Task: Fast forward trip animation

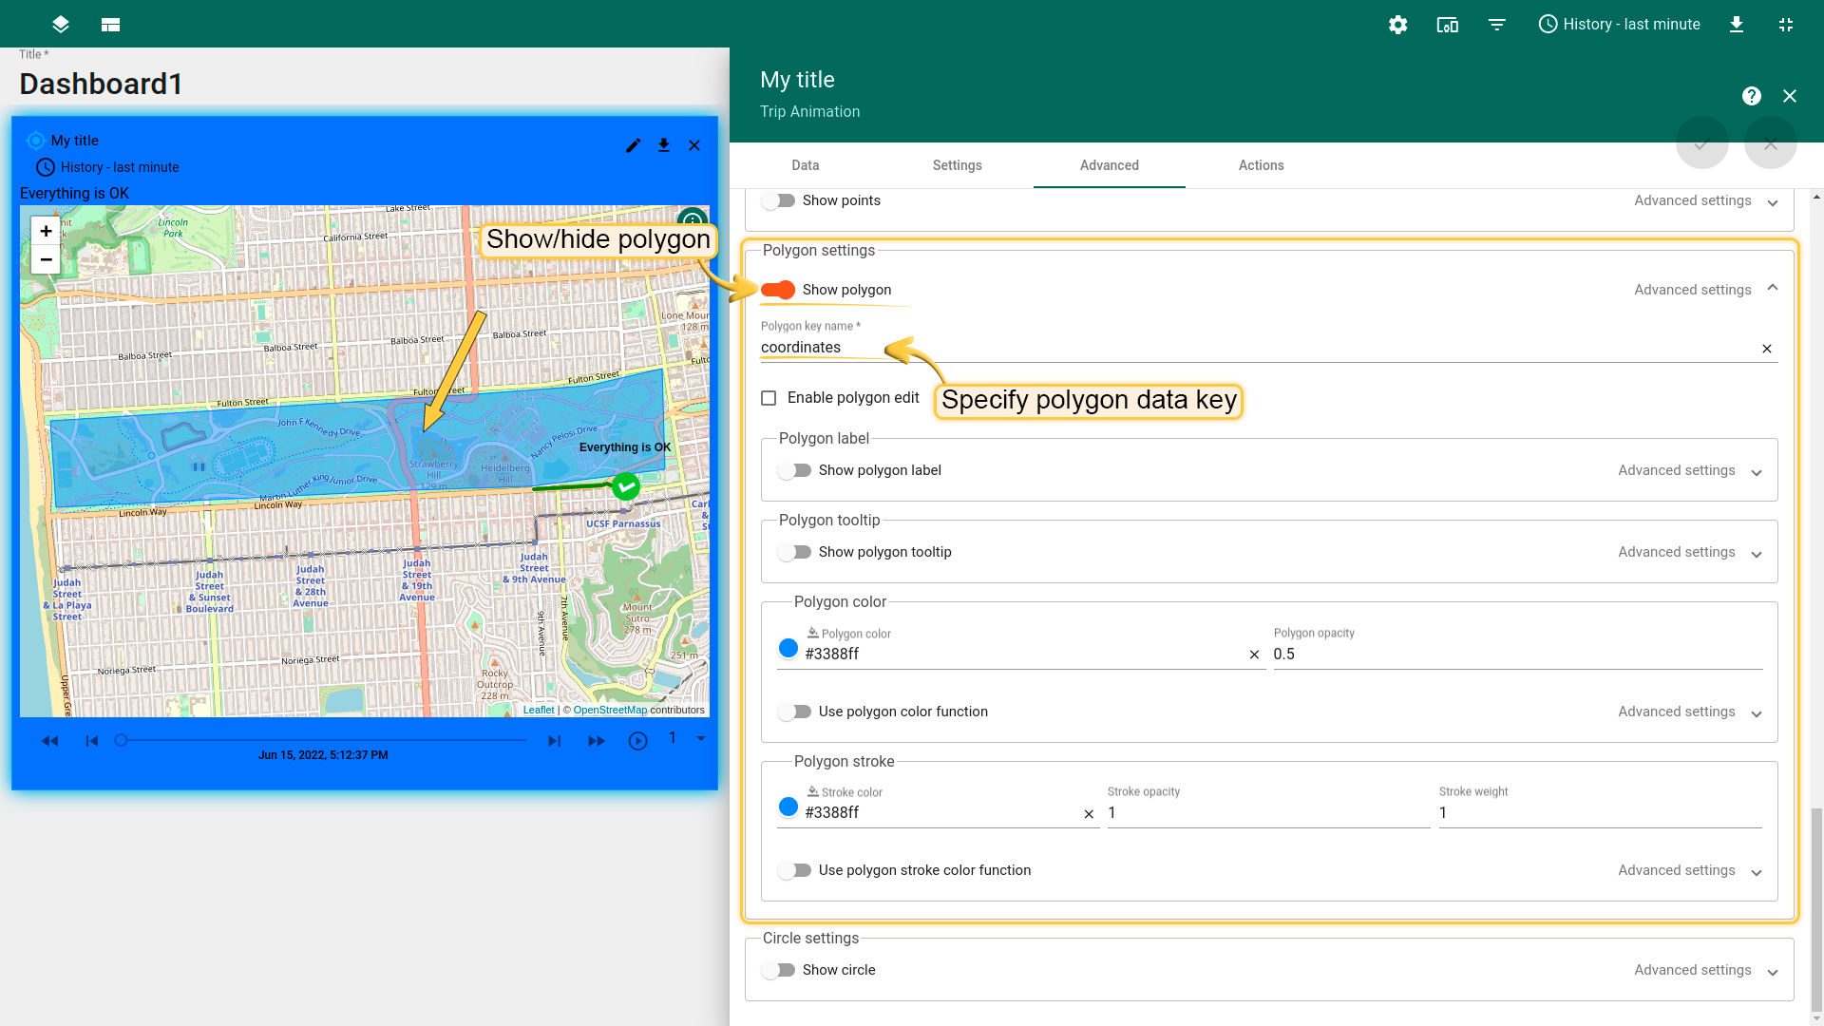Action: pos(596,741)
